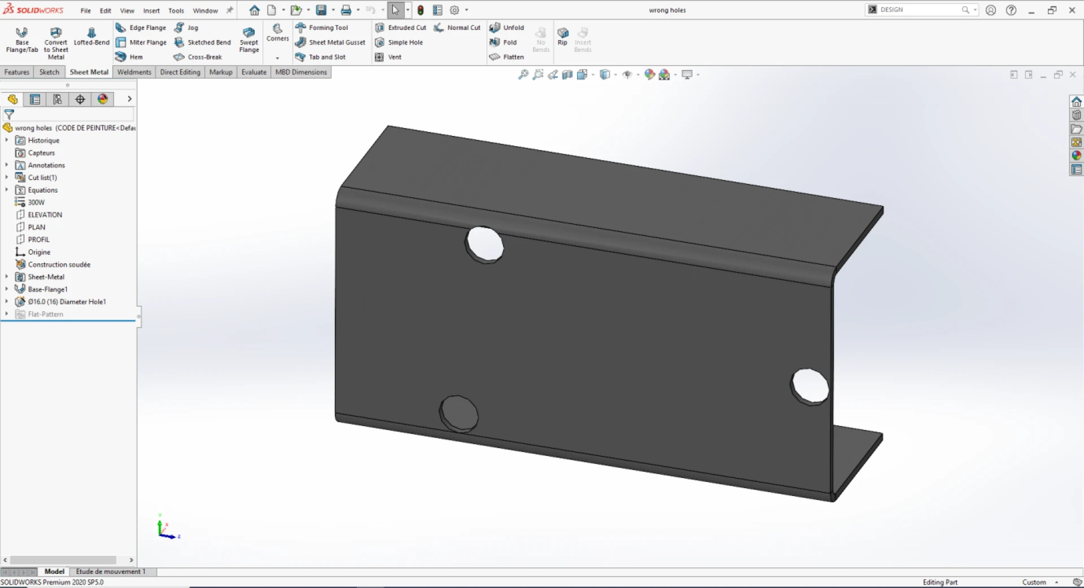Screen dimensions: 1084x588
Task: Expand the Cut list(1) tree node
Action: (6, 177)
